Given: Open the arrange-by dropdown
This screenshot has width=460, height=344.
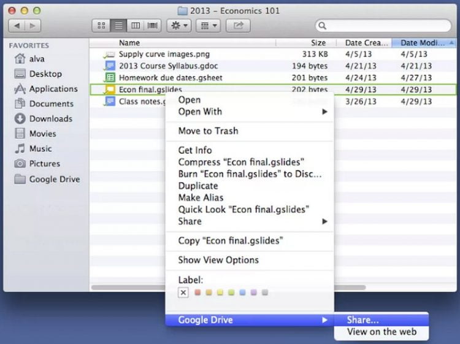Looking at the screenshot, I should [209, 26].
